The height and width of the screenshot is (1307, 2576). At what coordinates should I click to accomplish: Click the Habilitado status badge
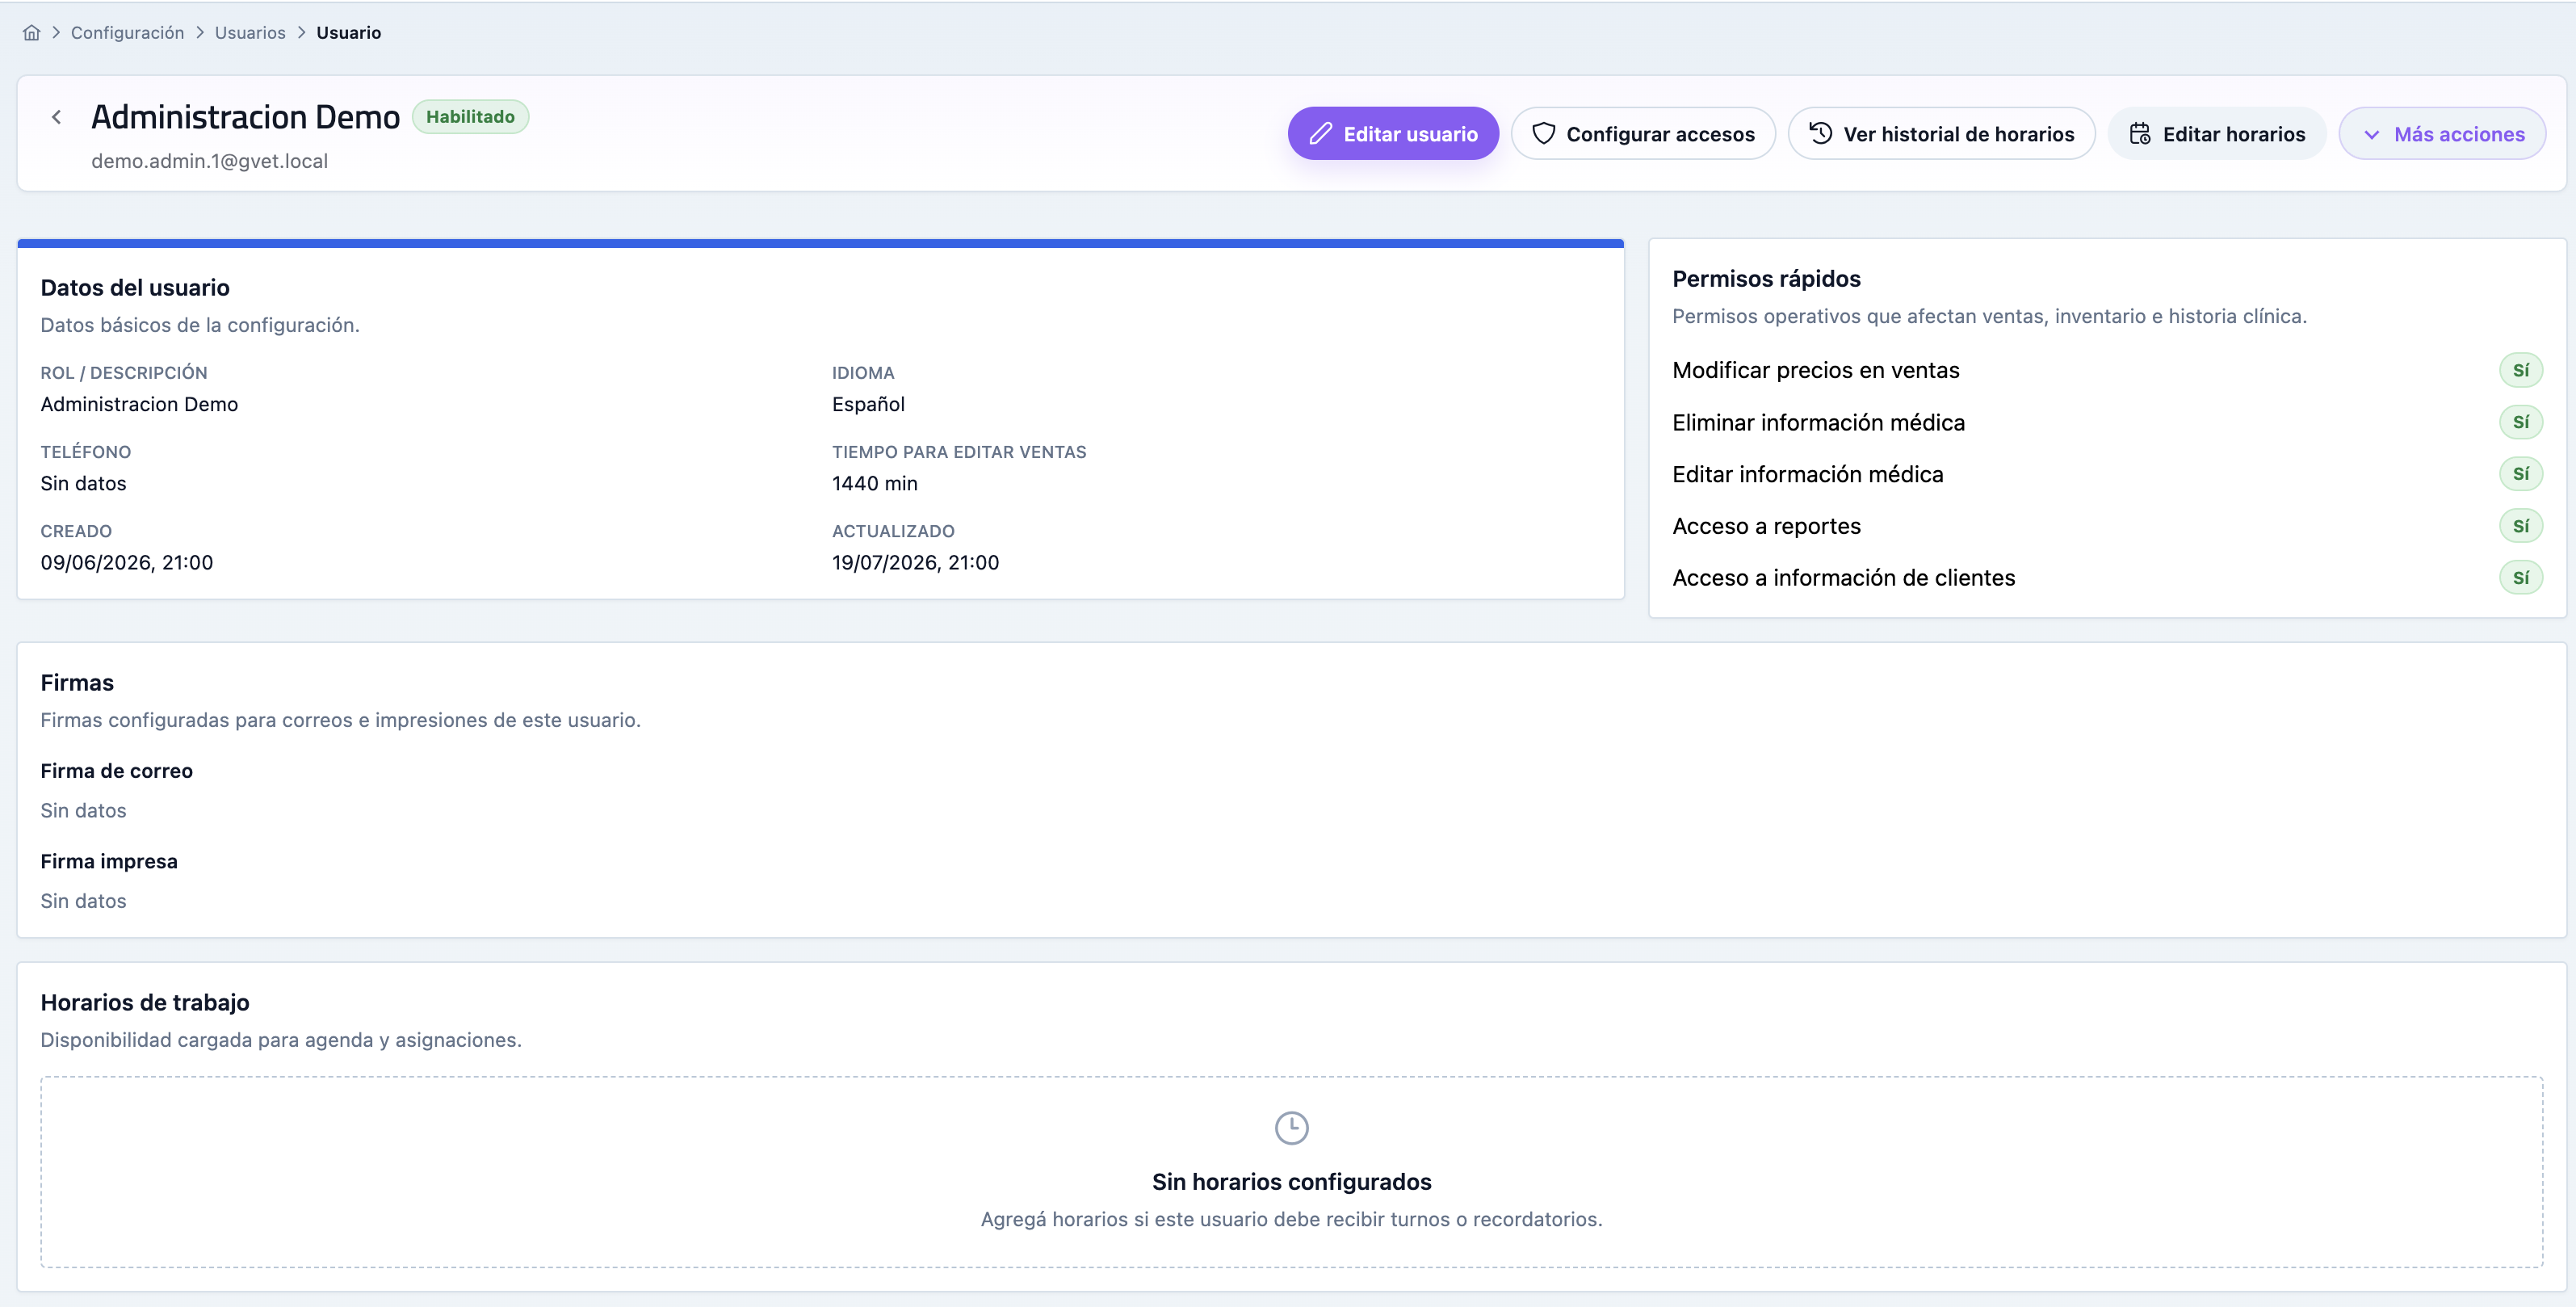(x=470, y=117)
